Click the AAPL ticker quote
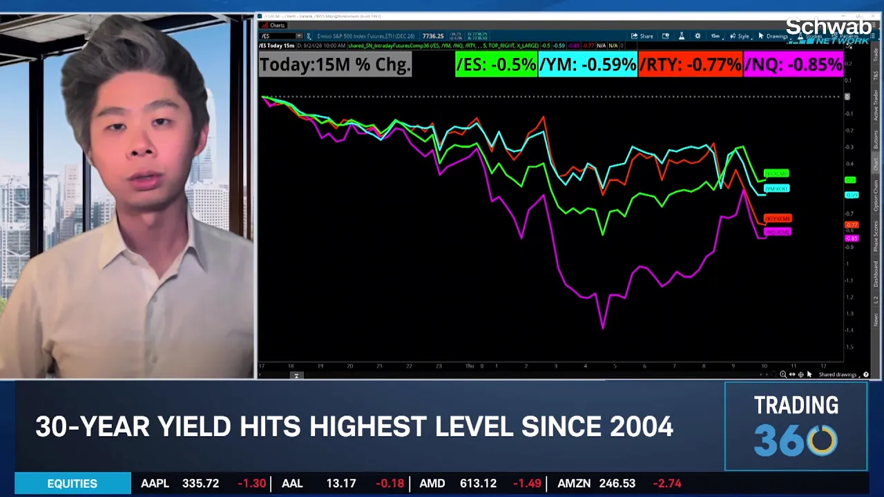 coord(203,483)
